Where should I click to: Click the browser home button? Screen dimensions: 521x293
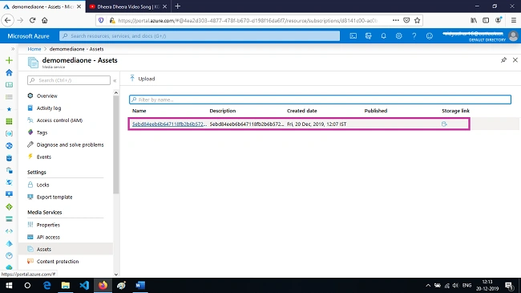pos(45,20)
